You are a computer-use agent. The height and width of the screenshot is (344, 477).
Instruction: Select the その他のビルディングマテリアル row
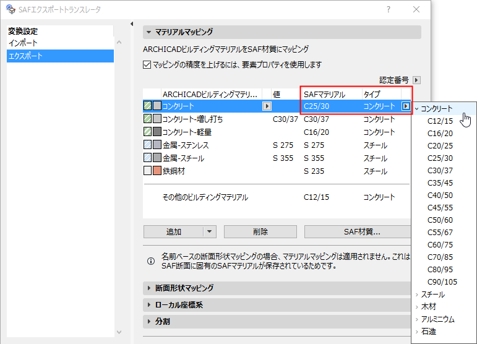coord(276,197)
